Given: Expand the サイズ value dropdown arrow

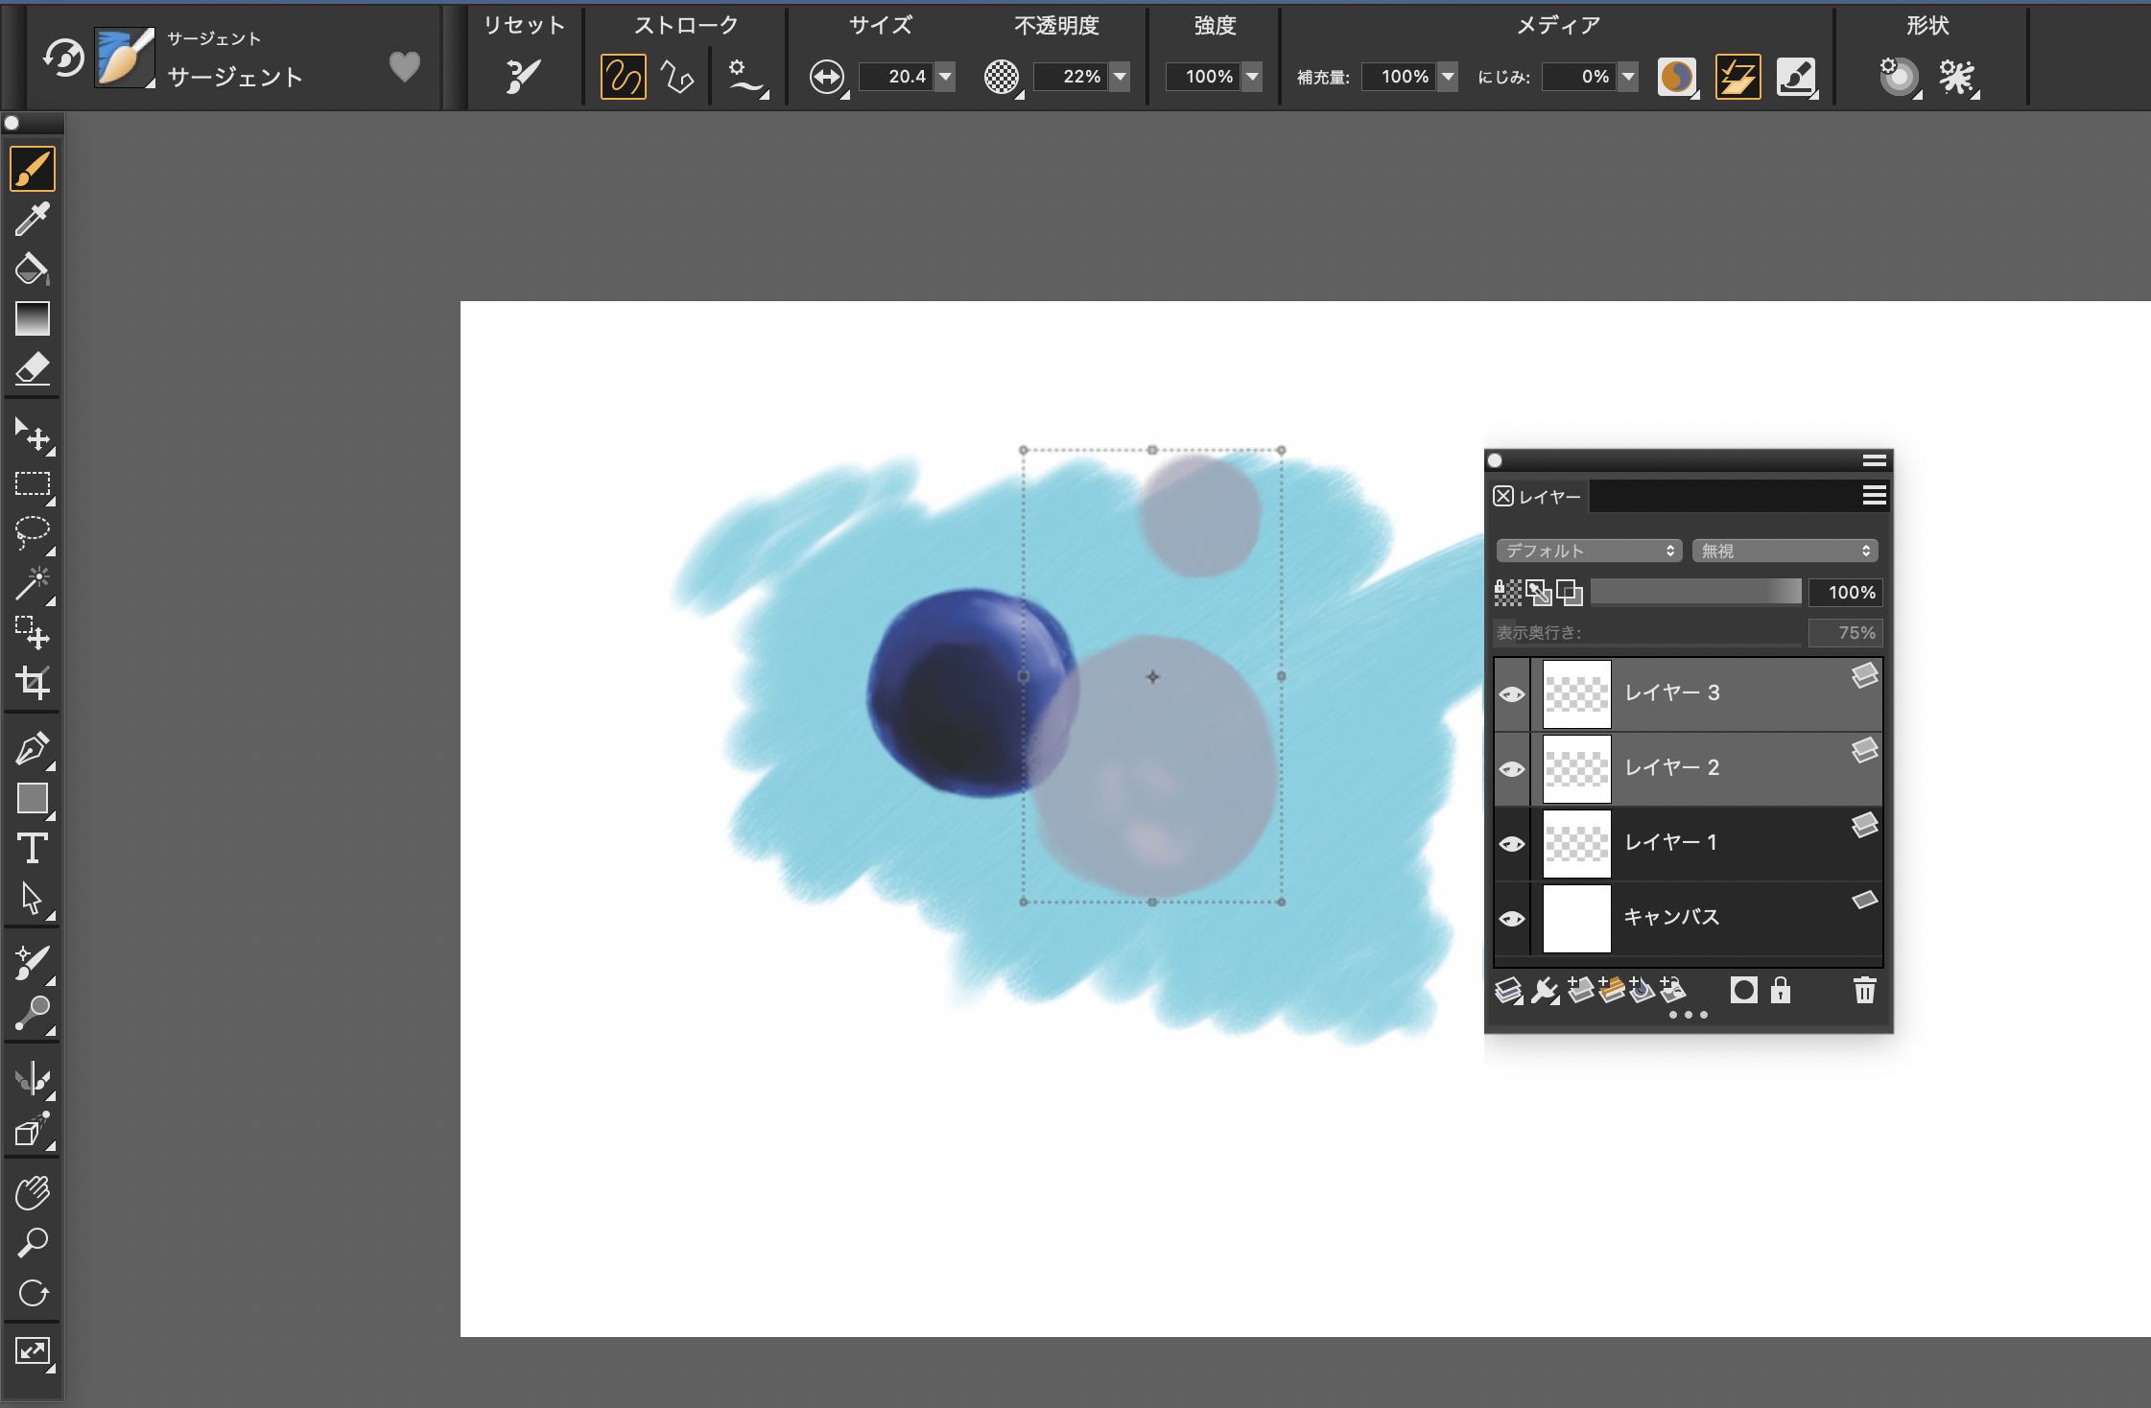Looking at the screenshot, I should [x=945, y=77].
